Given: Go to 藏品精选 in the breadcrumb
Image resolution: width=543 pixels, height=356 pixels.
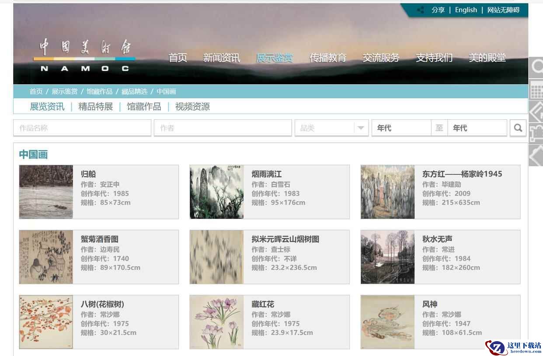Looking at the screenshot, I should (x=134, y=91).
